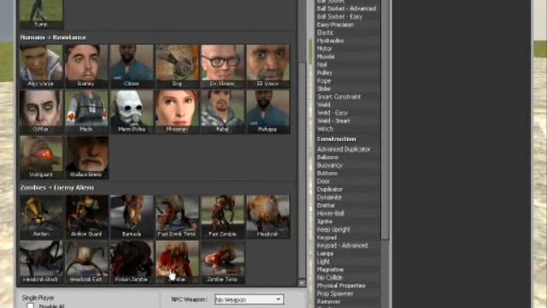
Task: Spawn the Fast Zomb Torso NPC
Action: [177, 216]
